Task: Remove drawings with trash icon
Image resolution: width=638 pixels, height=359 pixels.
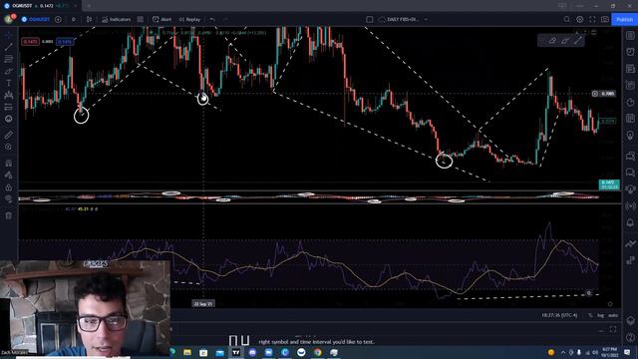Action: point(9,215)
